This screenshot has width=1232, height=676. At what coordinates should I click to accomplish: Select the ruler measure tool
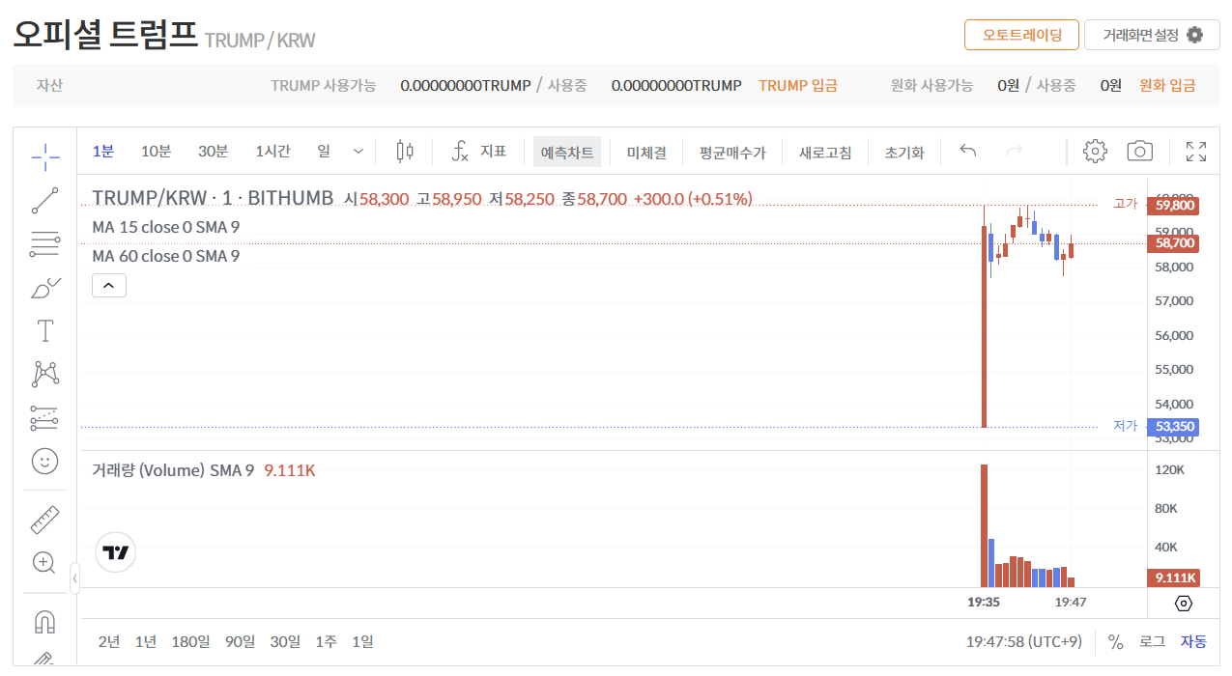click(44, 521)
